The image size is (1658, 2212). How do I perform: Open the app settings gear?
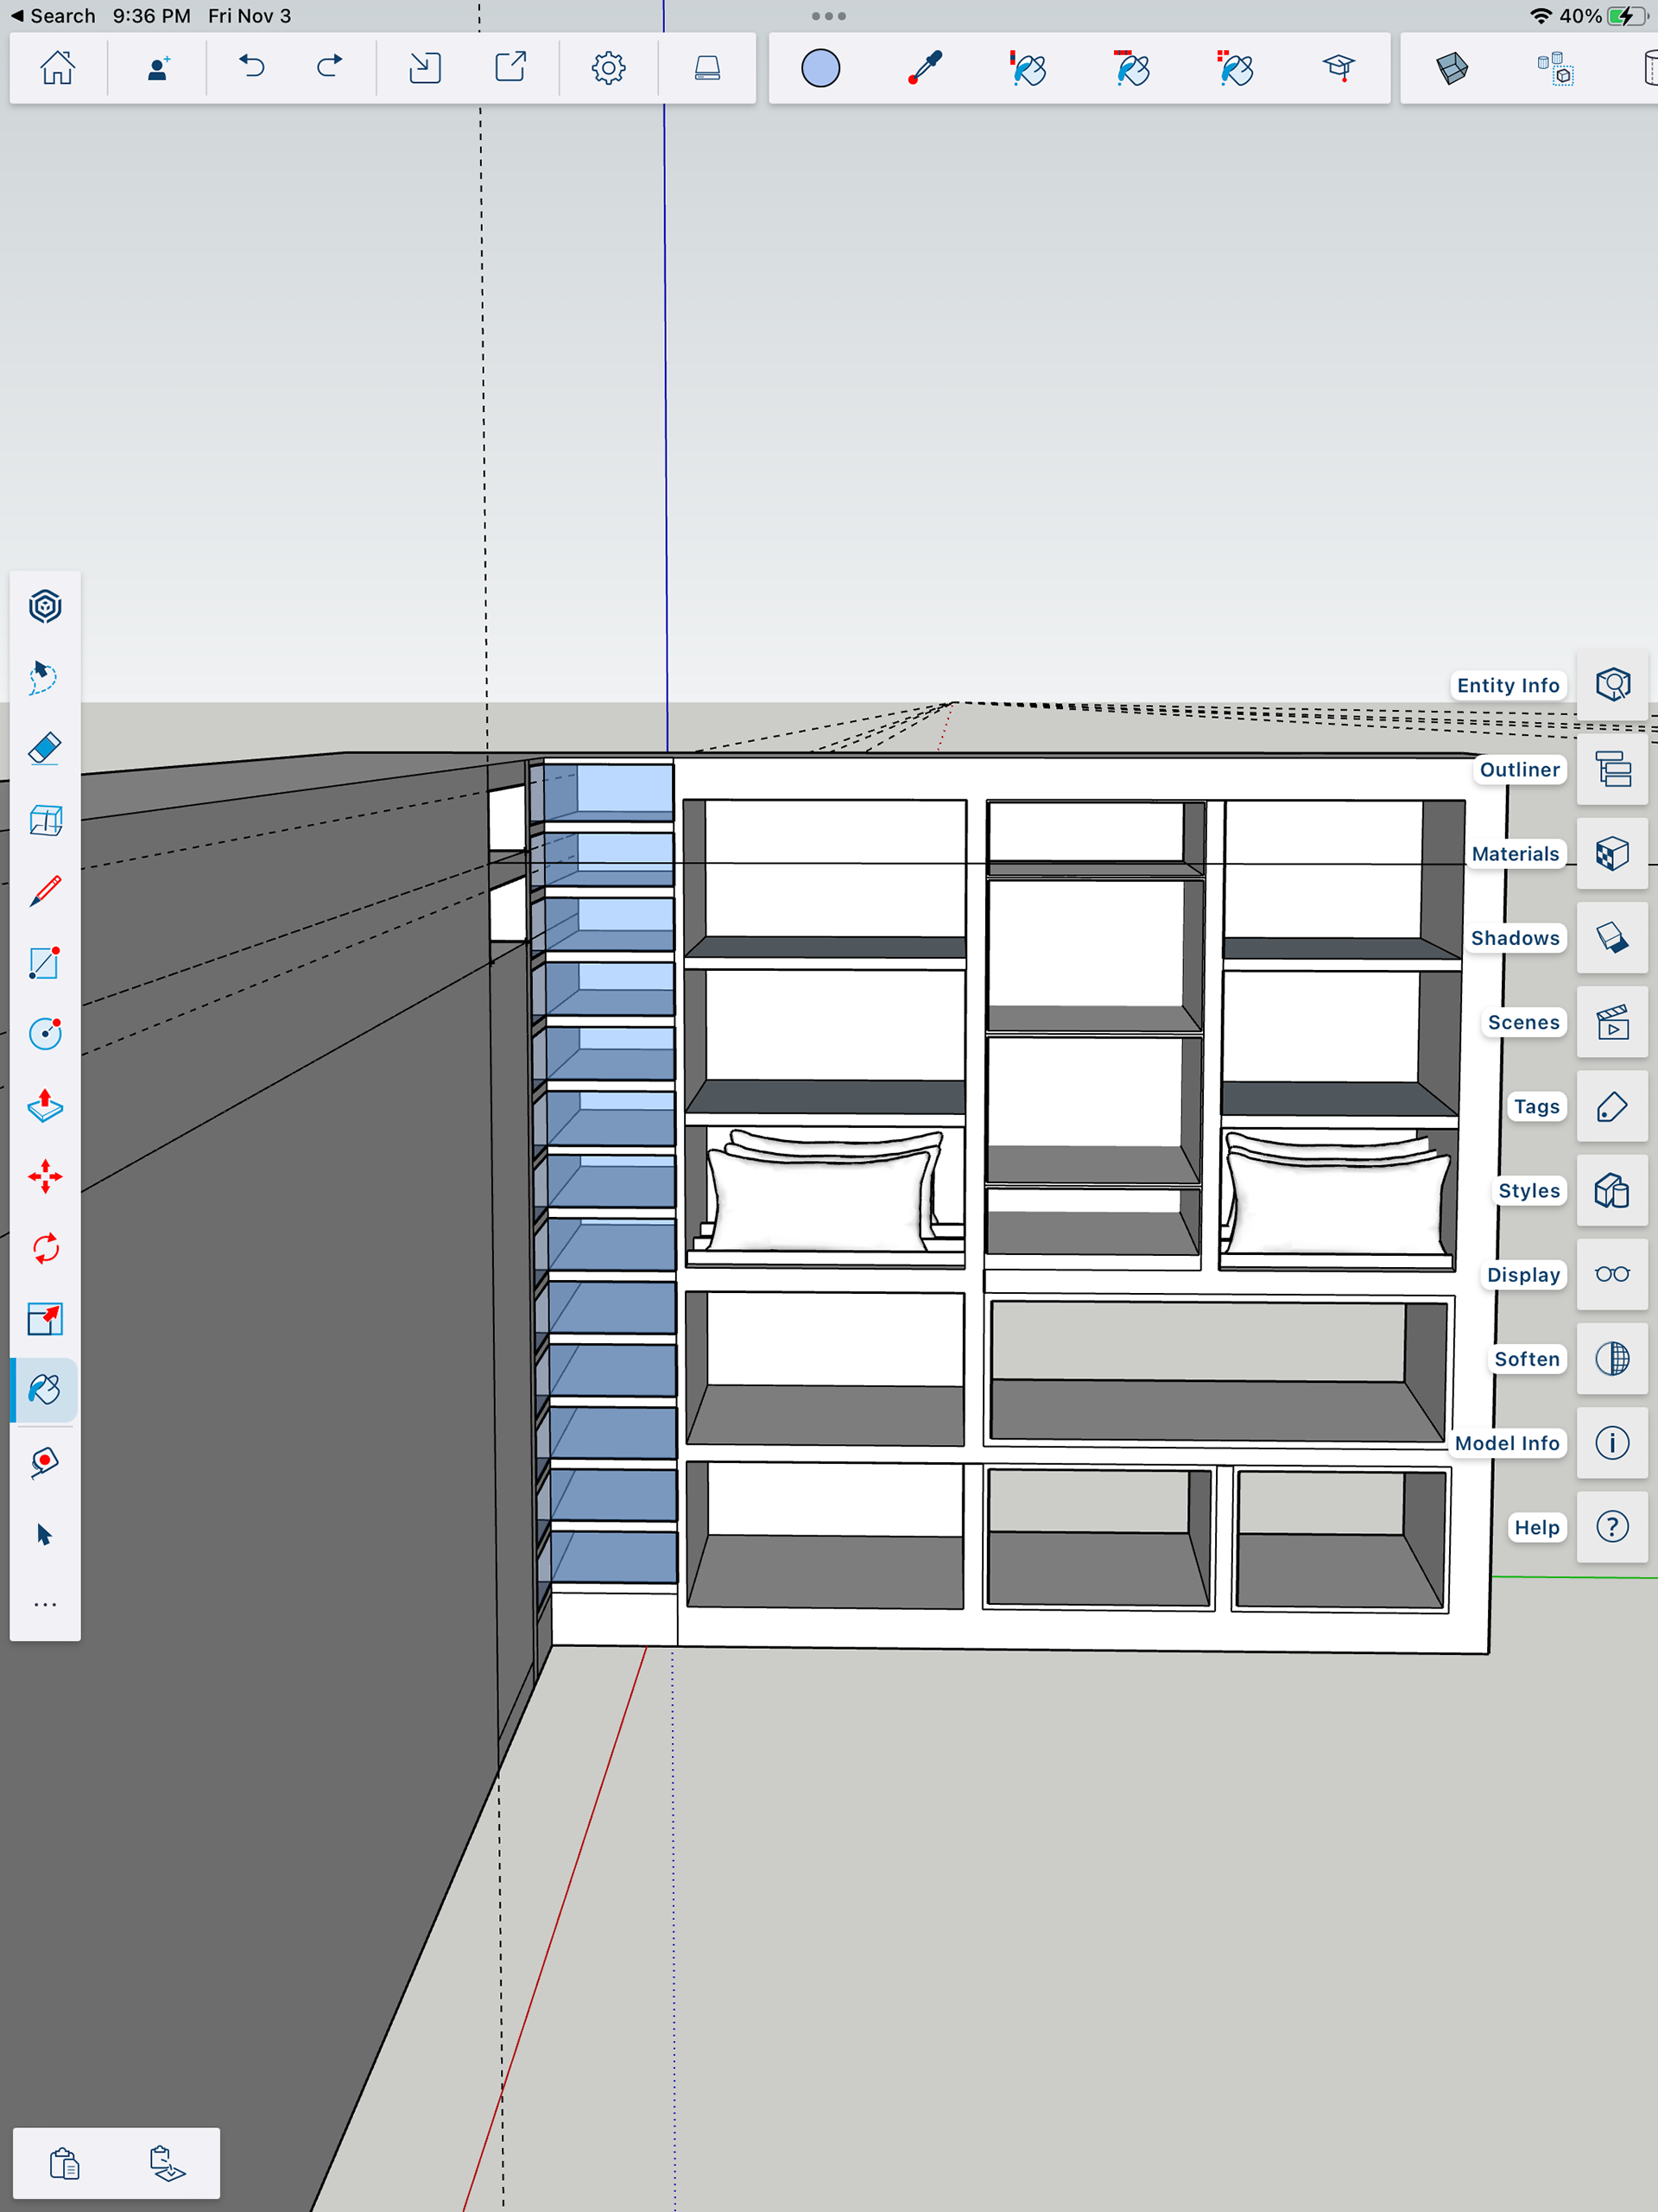(608, 68)
